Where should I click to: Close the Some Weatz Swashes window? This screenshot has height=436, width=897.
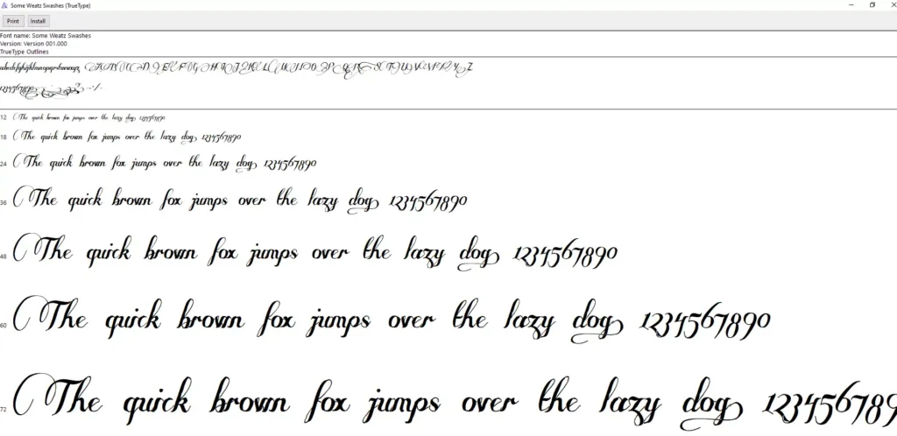click(893, 4)
